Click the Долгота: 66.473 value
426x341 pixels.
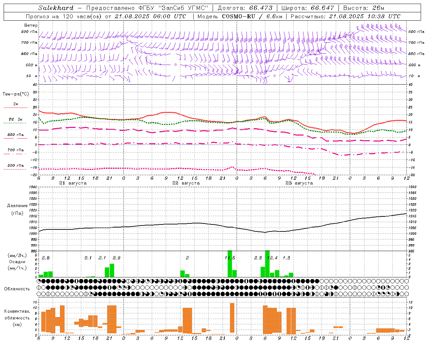coord(245,8)
